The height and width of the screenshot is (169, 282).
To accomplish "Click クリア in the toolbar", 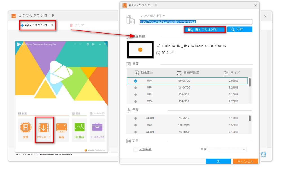I will click(x=77, y=25).
